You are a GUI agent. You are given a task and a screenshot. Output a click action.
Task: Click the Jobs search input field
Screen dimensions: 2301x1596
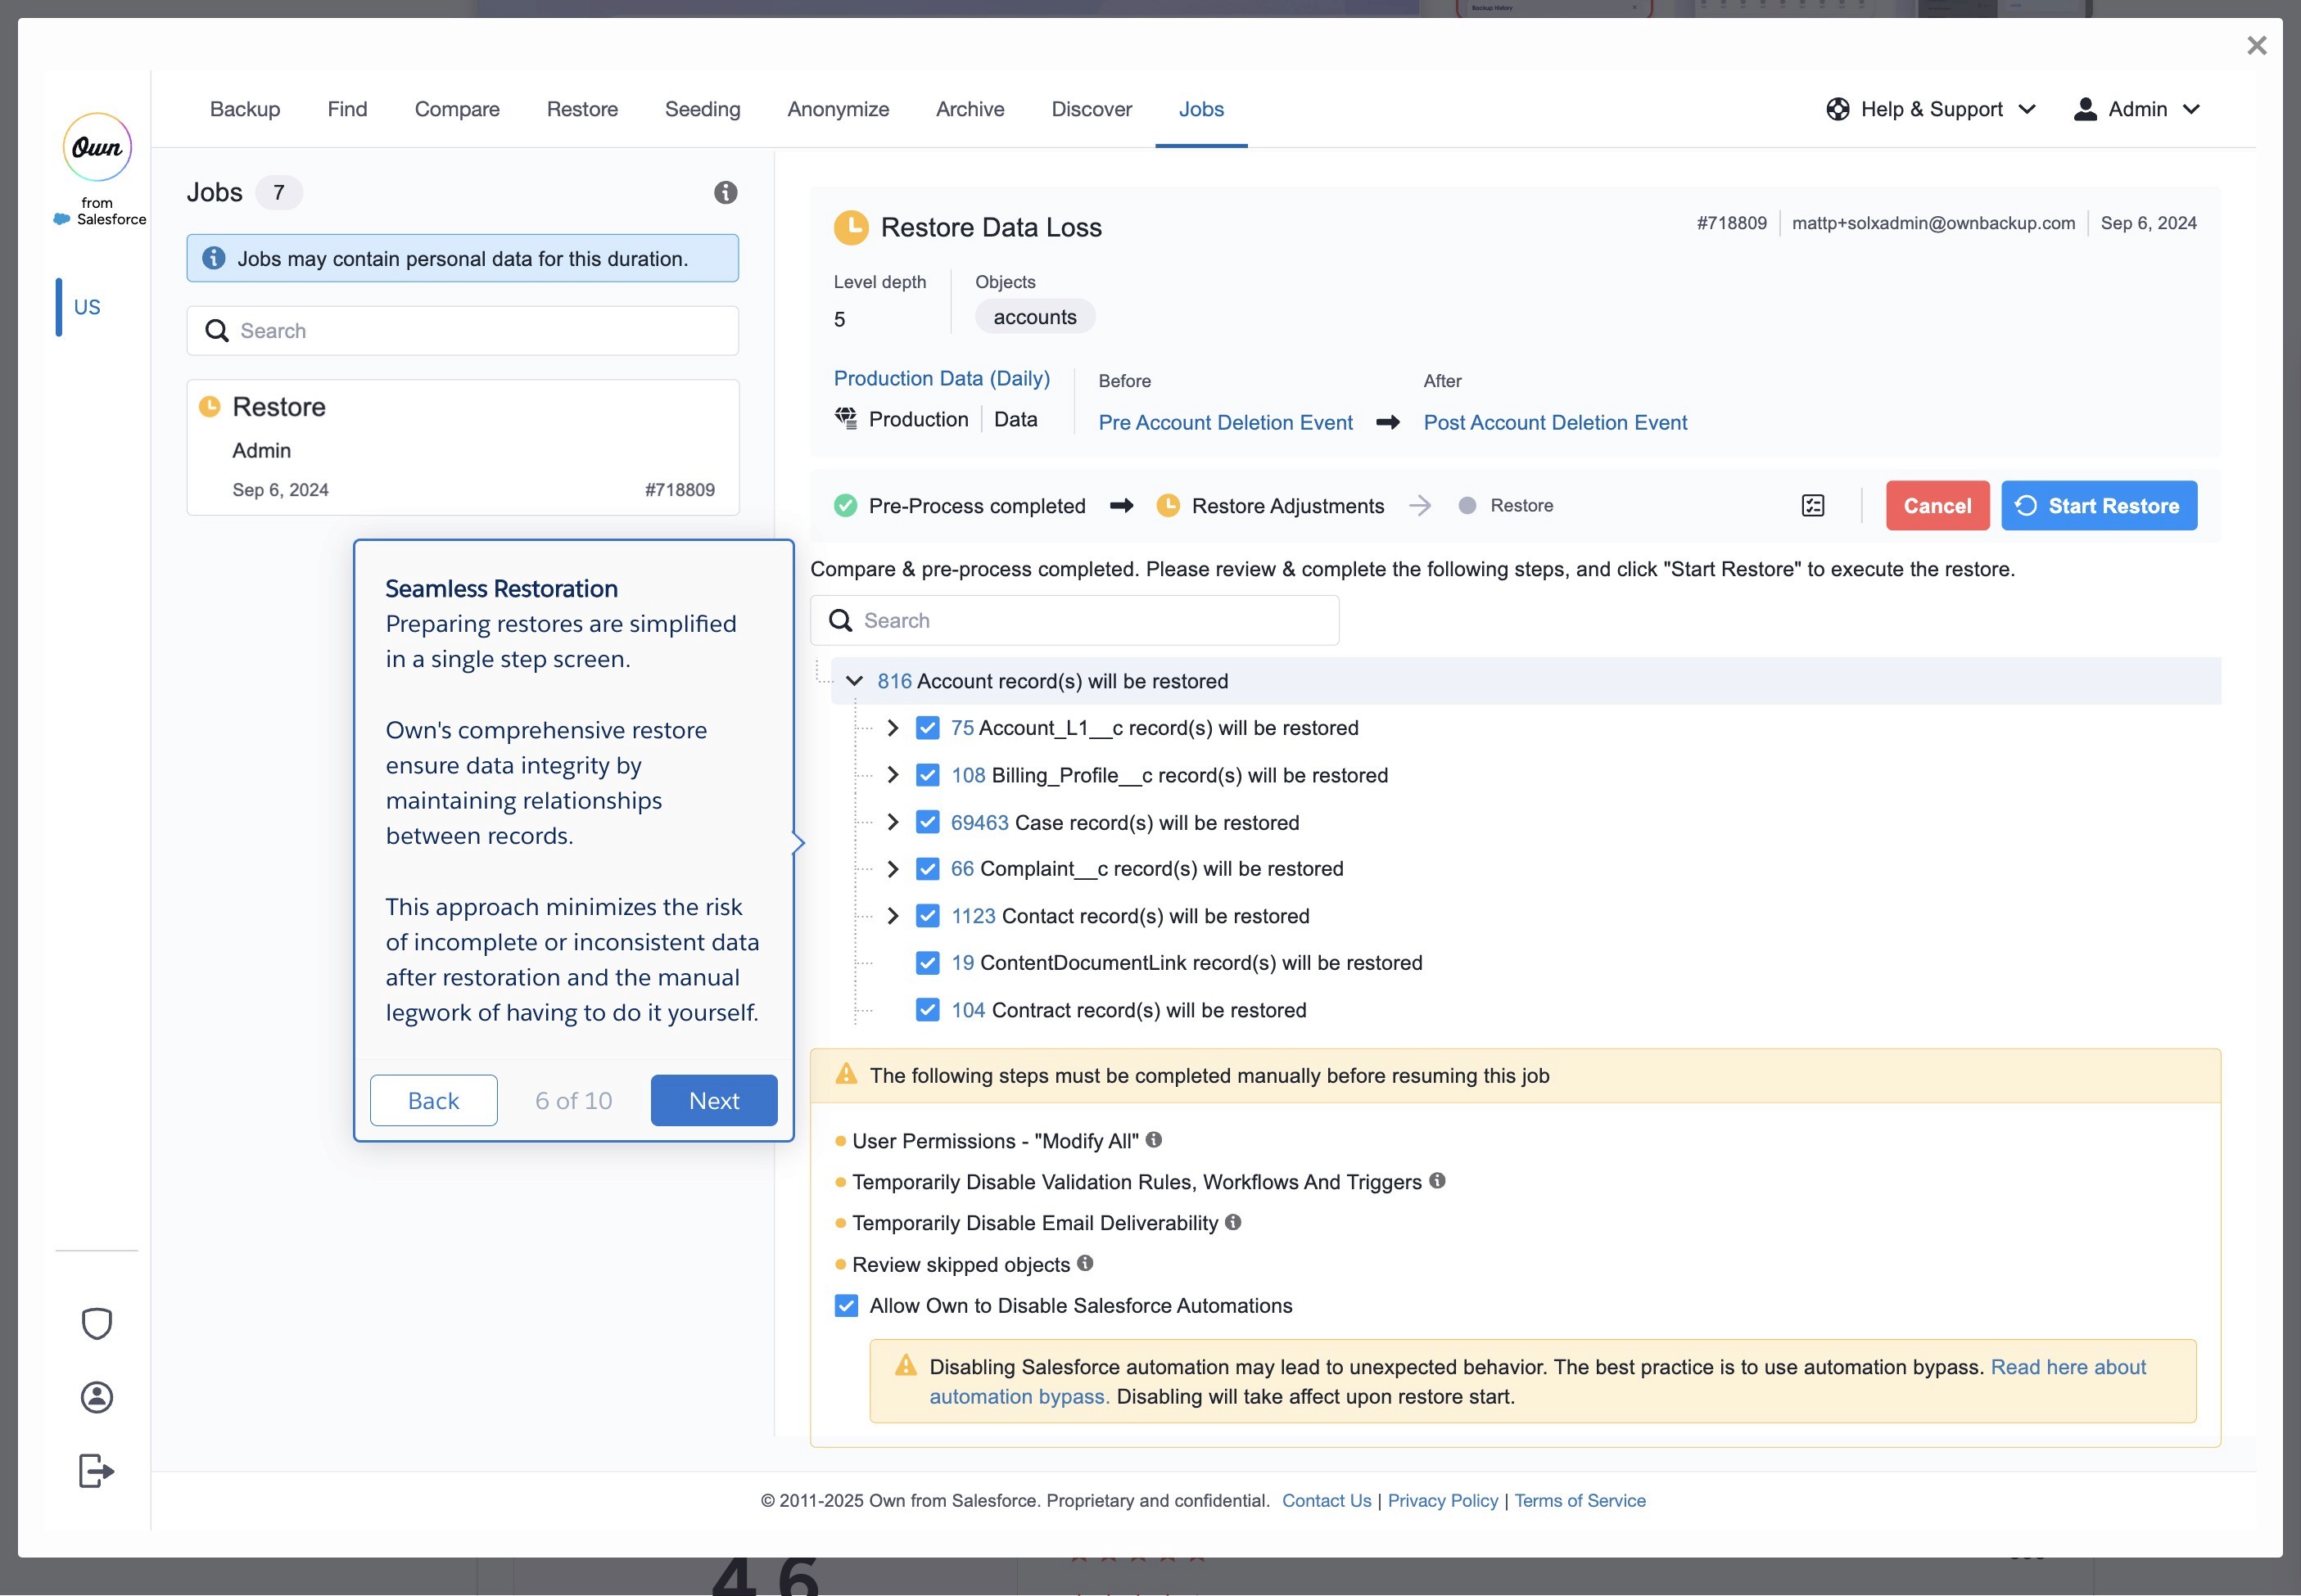point(463,331)
